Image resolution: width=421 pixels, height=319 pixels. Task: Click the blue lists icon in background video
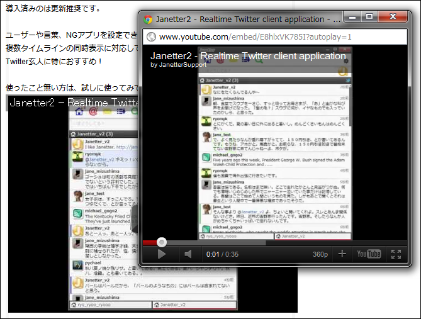pos(121,112)
